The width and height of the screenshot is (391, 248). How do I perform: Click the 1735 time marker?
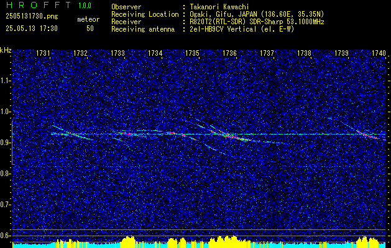tap(192, 53)
